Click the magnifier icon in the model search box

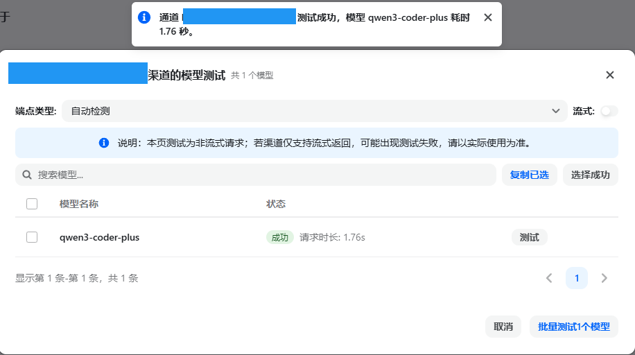pos(28,175)
